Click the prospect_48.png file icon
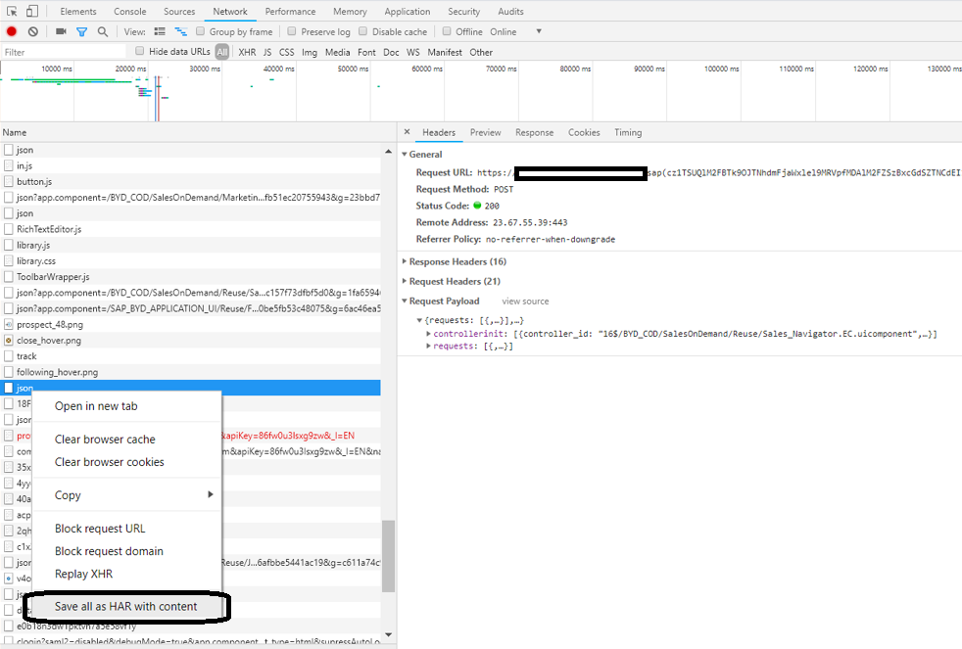This screenshot has width=962, height=649. pos(9,324)
